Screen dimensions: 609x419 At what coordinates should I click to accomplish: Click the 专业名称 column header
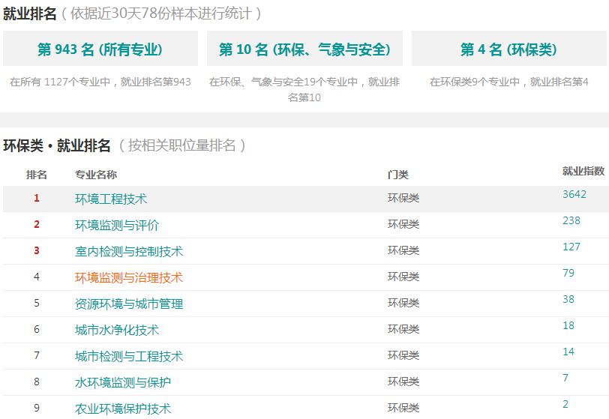coord(96,175)
